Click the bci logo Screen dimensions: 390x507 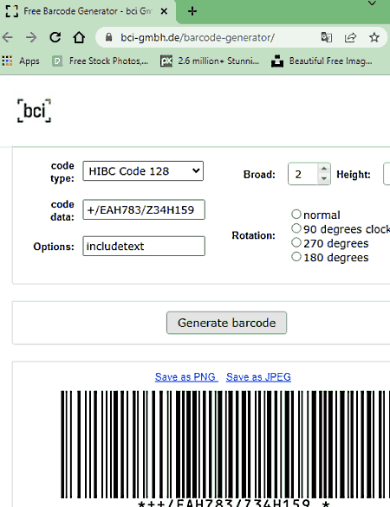pos(34,111)
